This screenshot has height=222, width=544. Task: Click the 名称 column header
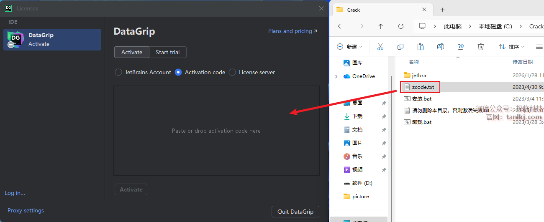pyautogui.click(x=414, y=62)
